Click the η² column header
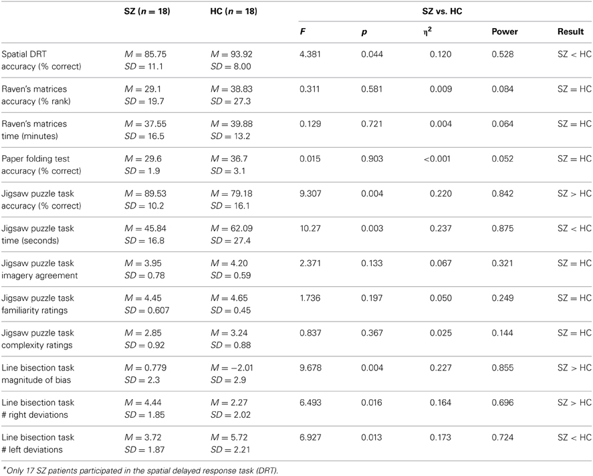The image size is (593, 476). point(428,31)
